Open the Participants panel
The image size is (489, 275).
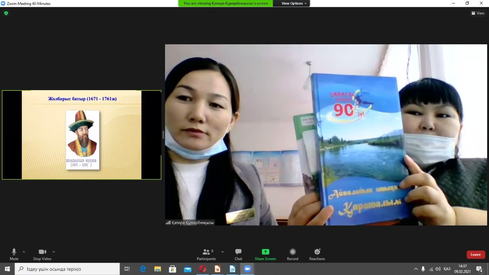pyautogui.click(x=206, y=254)
